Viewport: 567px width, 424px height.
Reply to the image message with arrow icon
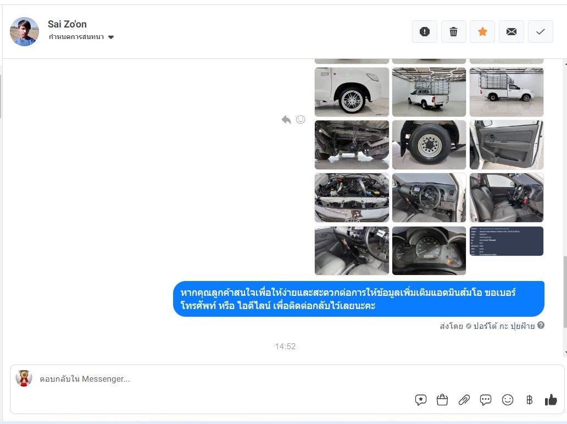pos(286,119)
